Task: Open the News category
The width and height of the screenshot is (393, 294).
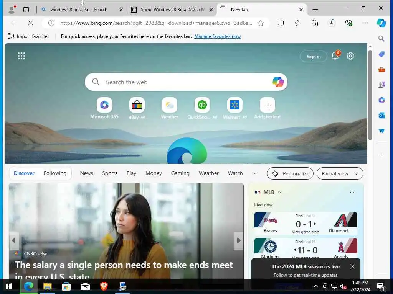Action: click(x=86, y=173)
